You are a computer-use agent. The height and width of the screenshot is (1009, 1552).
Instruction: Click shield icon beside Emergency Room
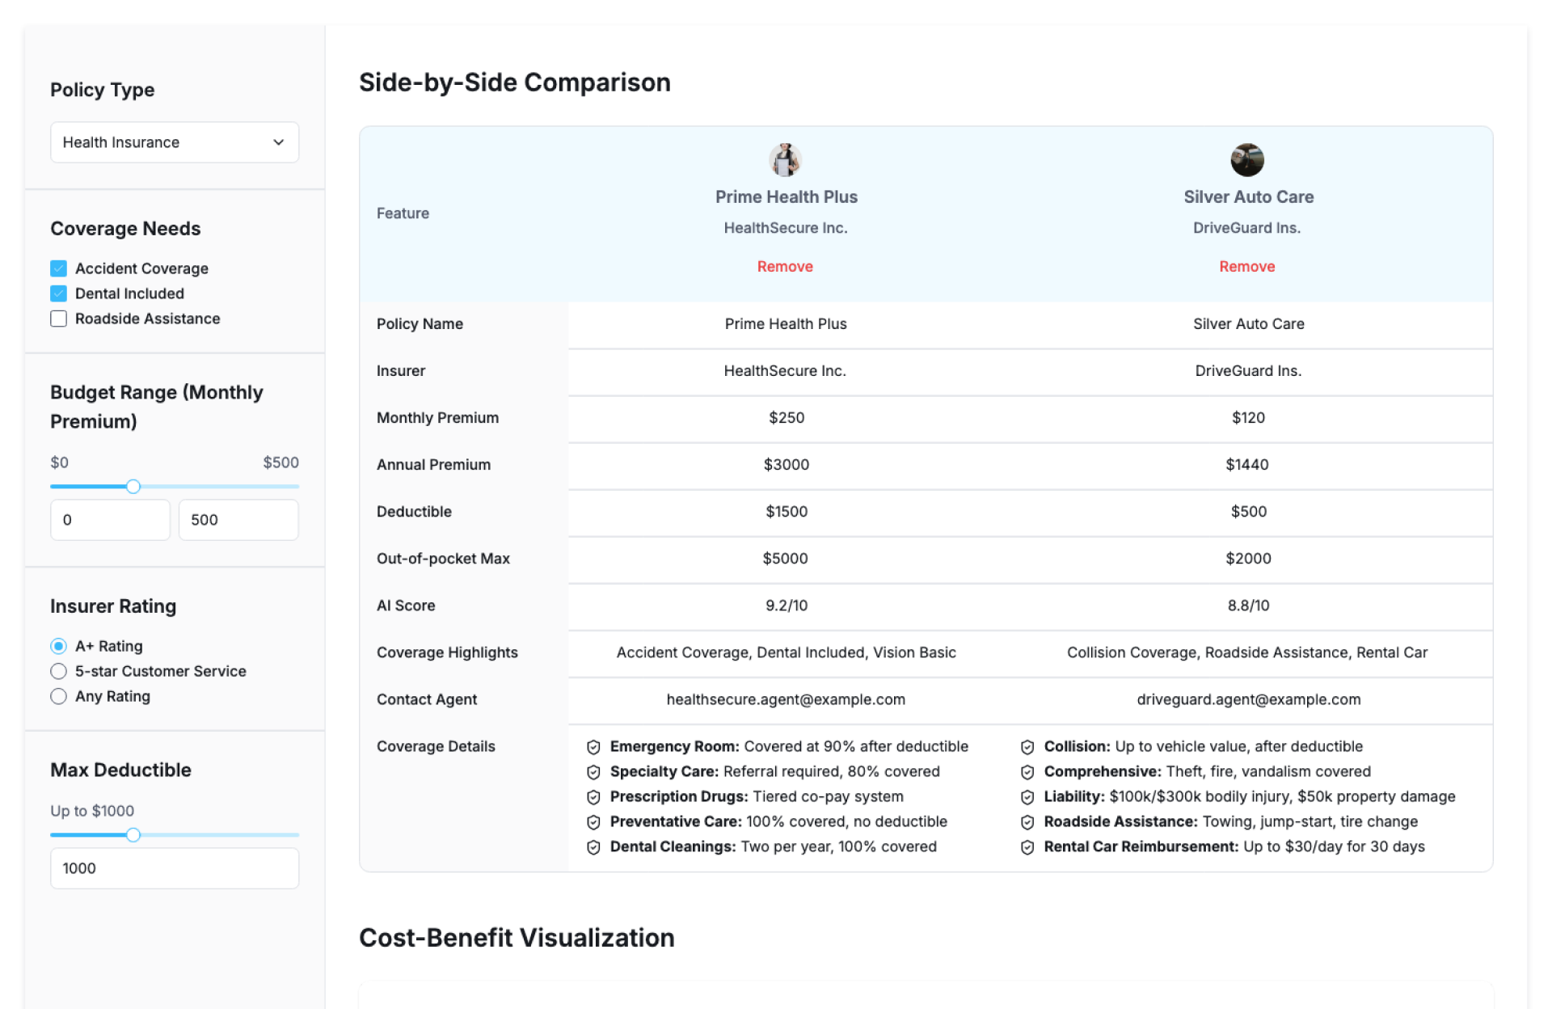(x=593, y=747)
